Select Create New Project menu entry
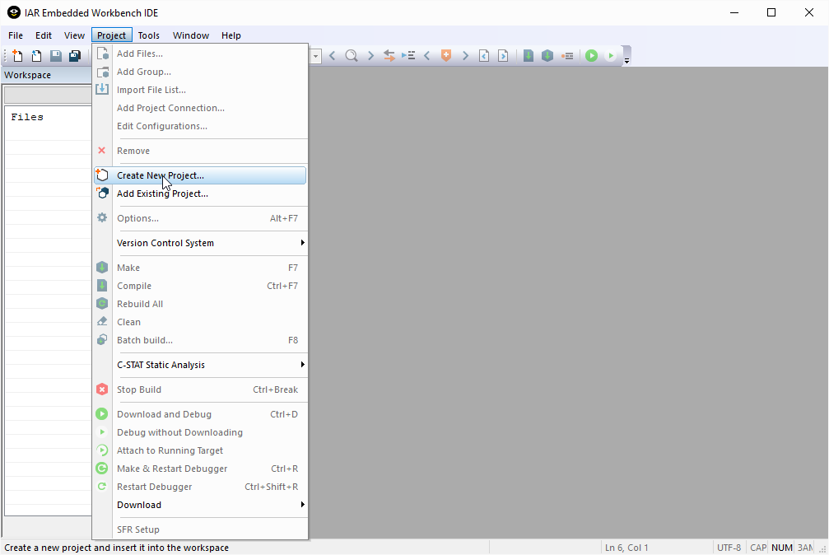Image resolution: width=829 pixels, height=555 pixels. (200, 175)
